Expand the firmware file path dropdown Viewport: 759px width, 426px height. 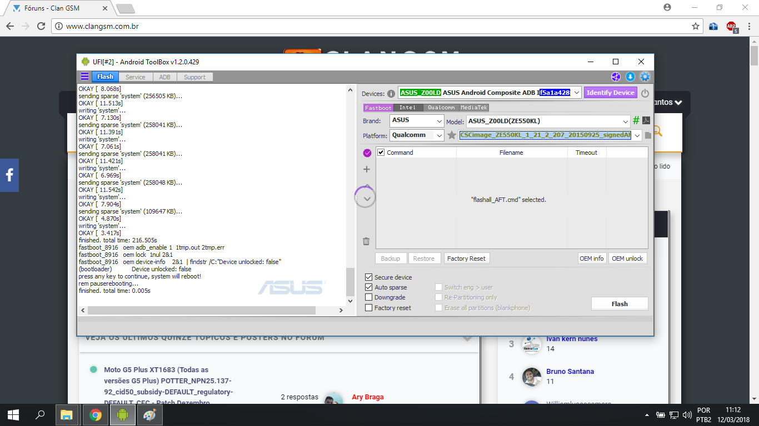pyautogui.click(x=637, y=135)
